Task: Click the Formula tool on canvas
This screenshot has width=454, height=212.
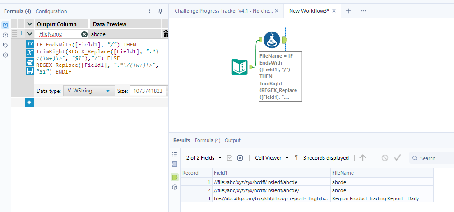Action: [272, 40]
